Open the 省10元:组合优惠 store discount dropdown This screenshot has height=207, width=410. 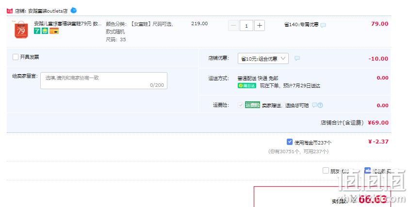(x=263, y=59)
